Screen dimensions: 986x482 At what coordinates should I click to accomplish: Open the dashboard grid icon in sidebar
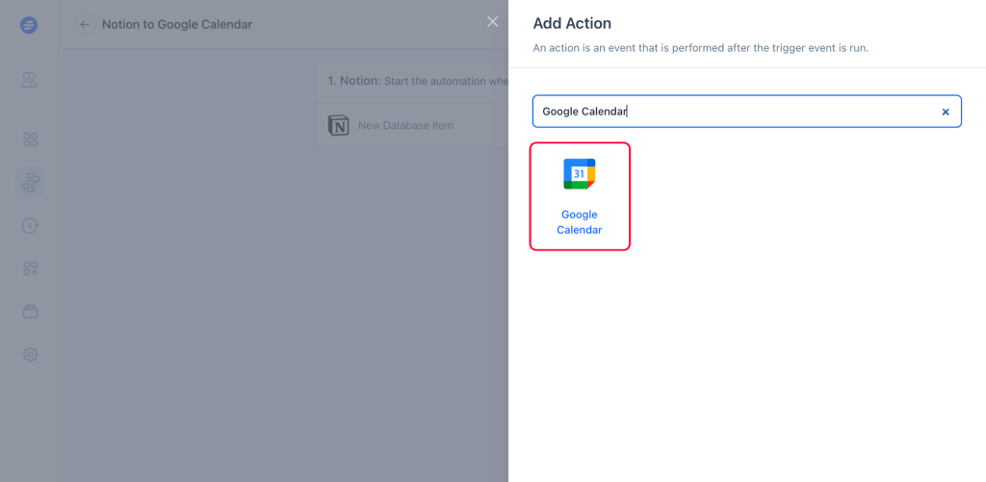30,140
